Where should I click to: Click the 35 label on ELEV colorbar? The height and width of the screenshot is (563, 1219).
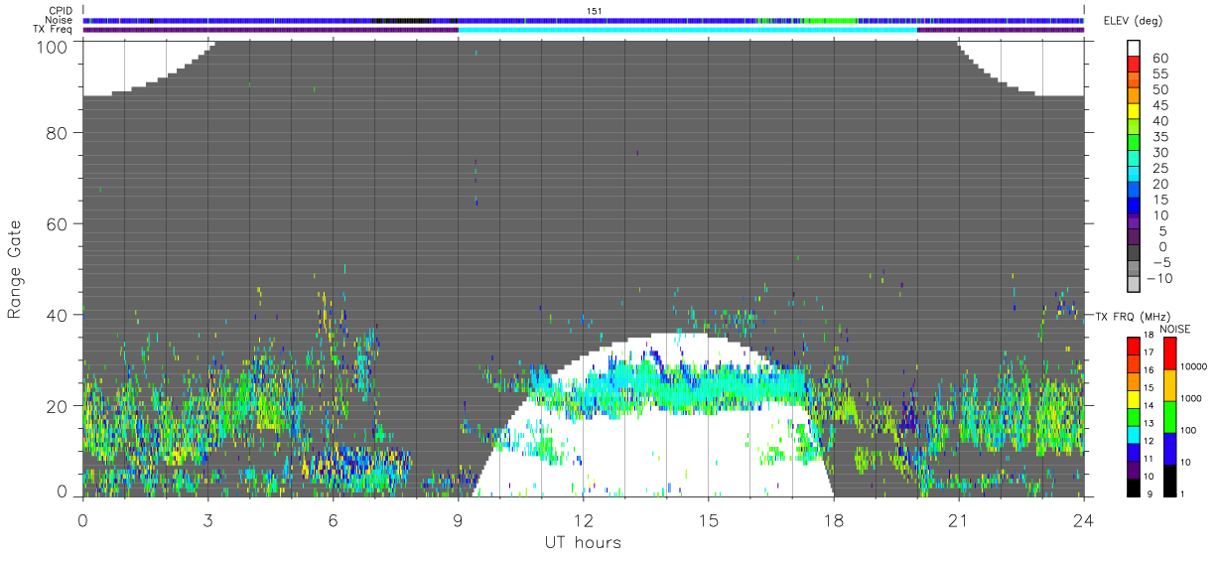tap(1161, 136)
